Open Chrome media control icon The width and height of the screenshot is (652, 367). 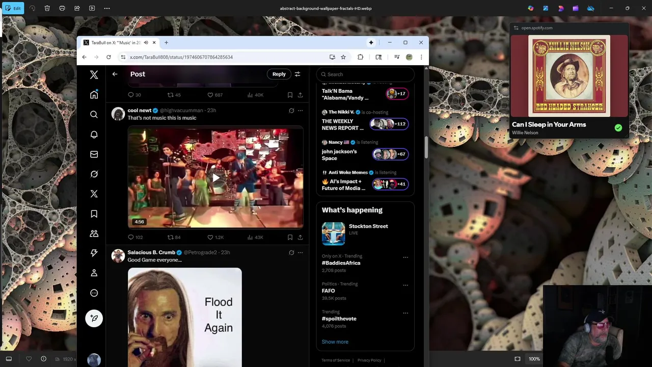397,57
